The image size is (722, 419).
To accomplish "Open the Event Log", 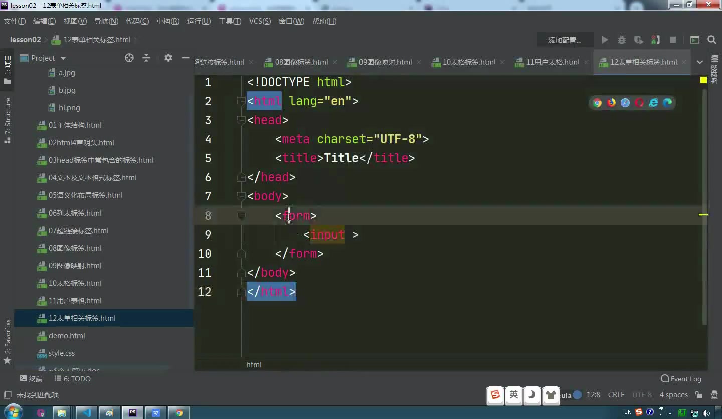I will coord(681,379).
